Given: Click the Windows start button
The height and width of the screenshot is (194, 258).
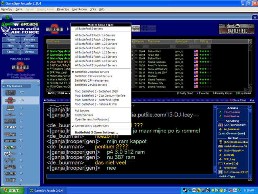Looking at the screenshot, I should pos(12,190).
